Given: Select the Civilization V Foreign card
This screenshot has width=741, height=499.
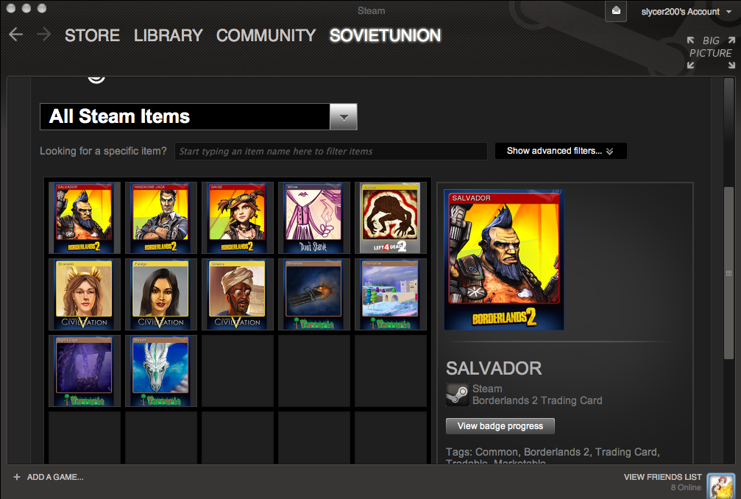Looking at the screenshot, I should pyautogui.click(x=160, y=294).
